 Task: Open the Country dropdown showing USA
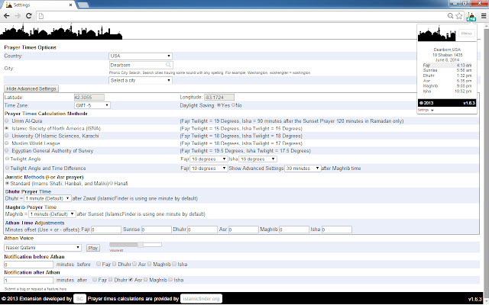[x=141, y=56]
